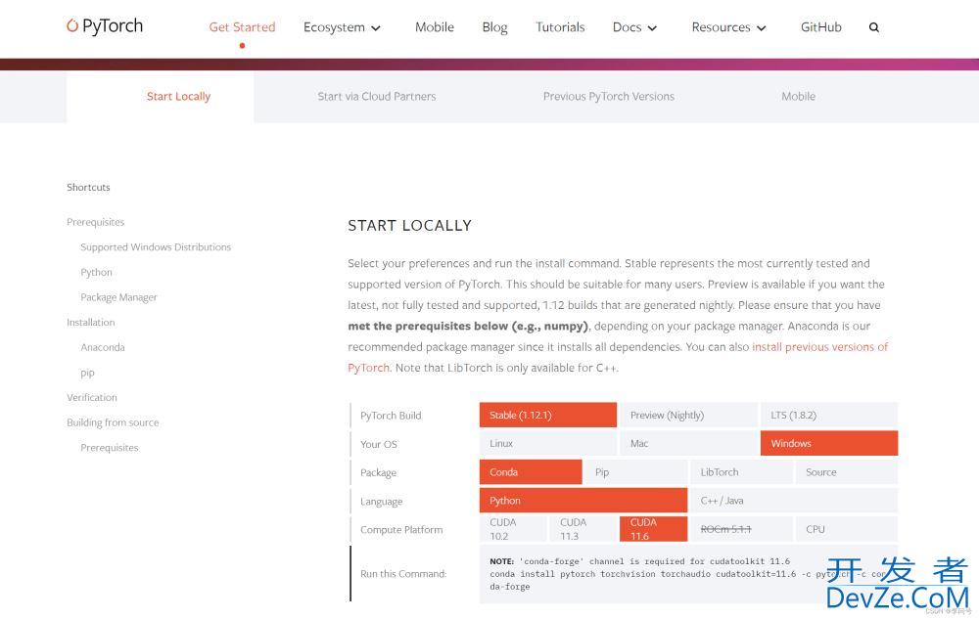The image size is (979, 619).
Task: Choose ROCm 5.1.1 compute platform
Action: tap(742, 529)
